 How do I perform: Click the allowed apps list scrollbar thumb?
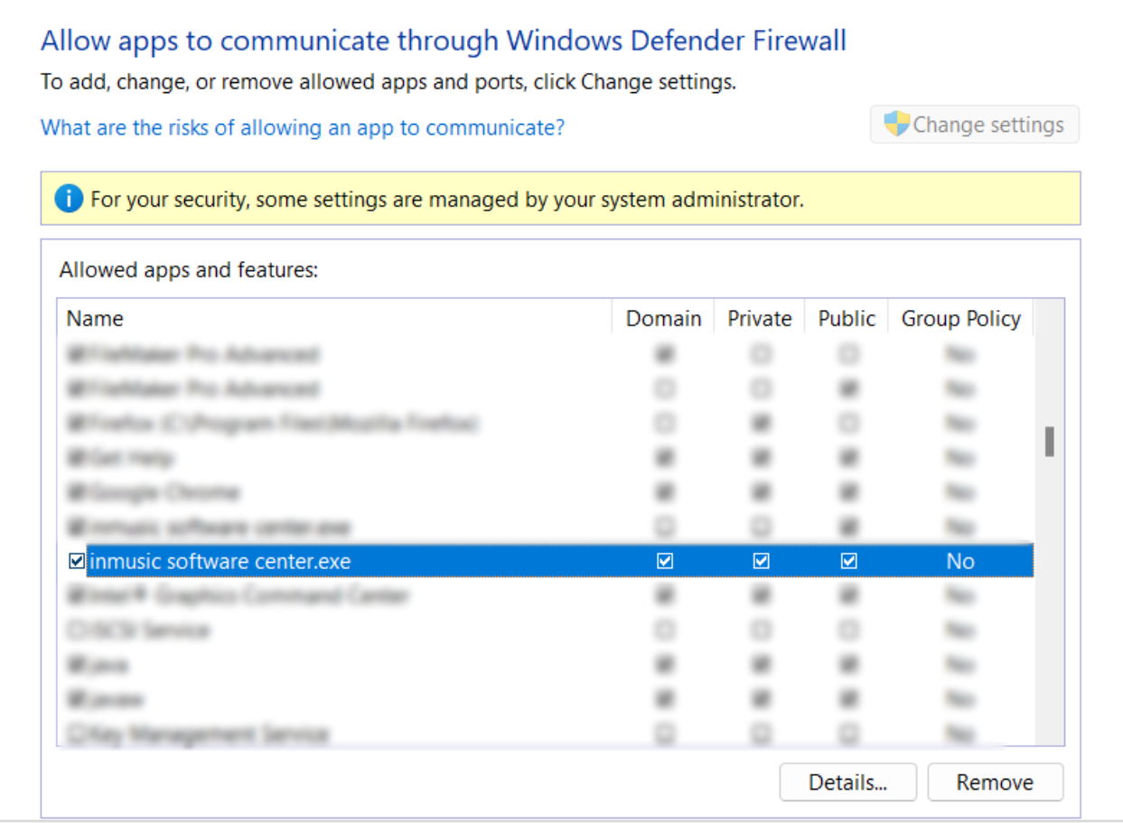click(x=1050, y=442)
